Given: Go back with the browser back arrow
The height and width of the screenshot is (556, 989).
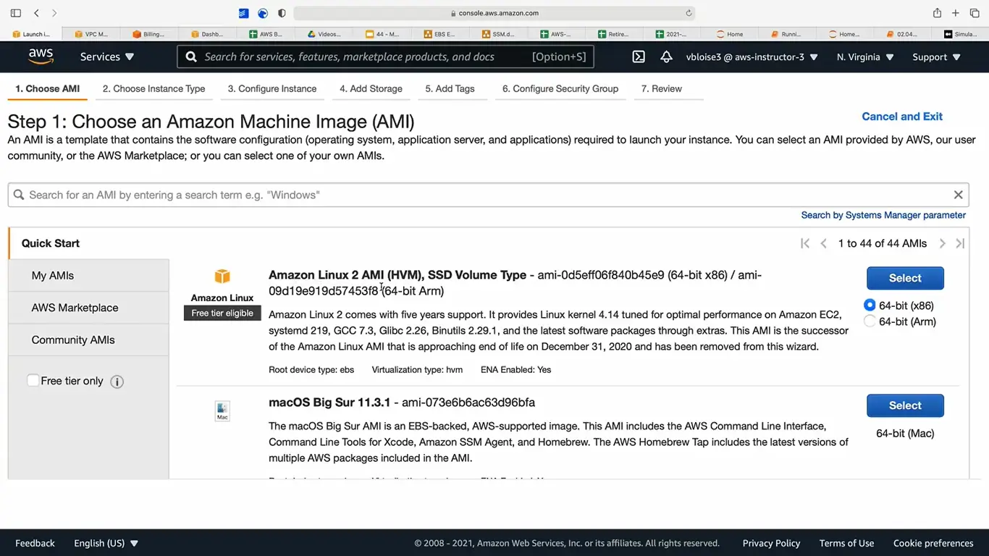Looking at the screenshot, I should (36, 13).
